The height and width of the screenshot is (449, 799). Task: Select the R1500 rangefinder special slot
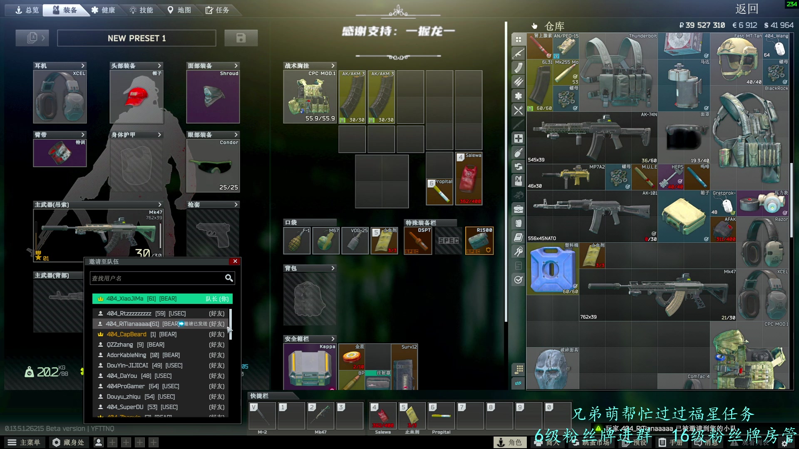(x=479, y=240)
